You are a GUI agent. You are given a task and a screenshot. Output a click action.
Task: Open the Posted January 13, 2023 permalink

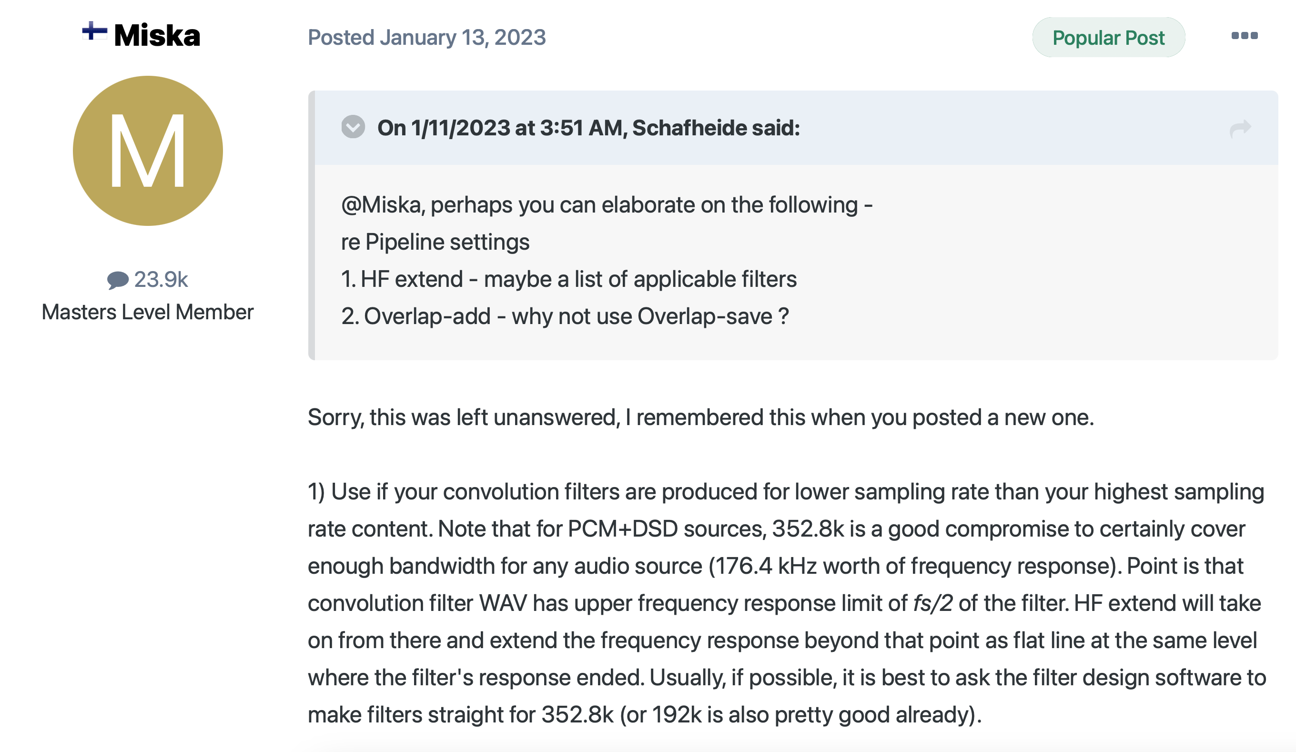(426, 38)
